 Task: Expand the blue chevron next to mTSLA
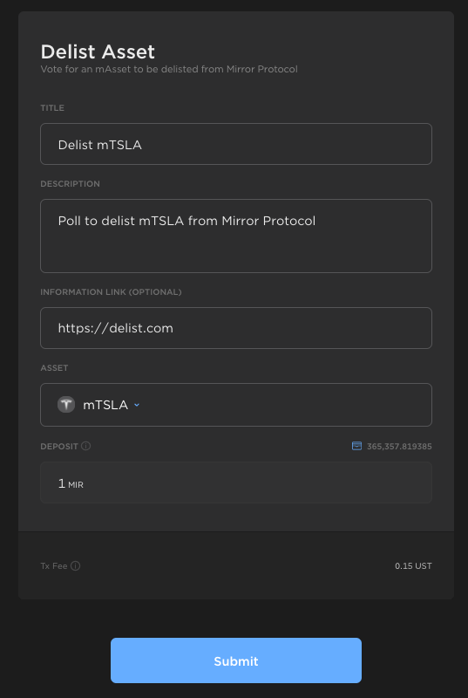point(137,405)
